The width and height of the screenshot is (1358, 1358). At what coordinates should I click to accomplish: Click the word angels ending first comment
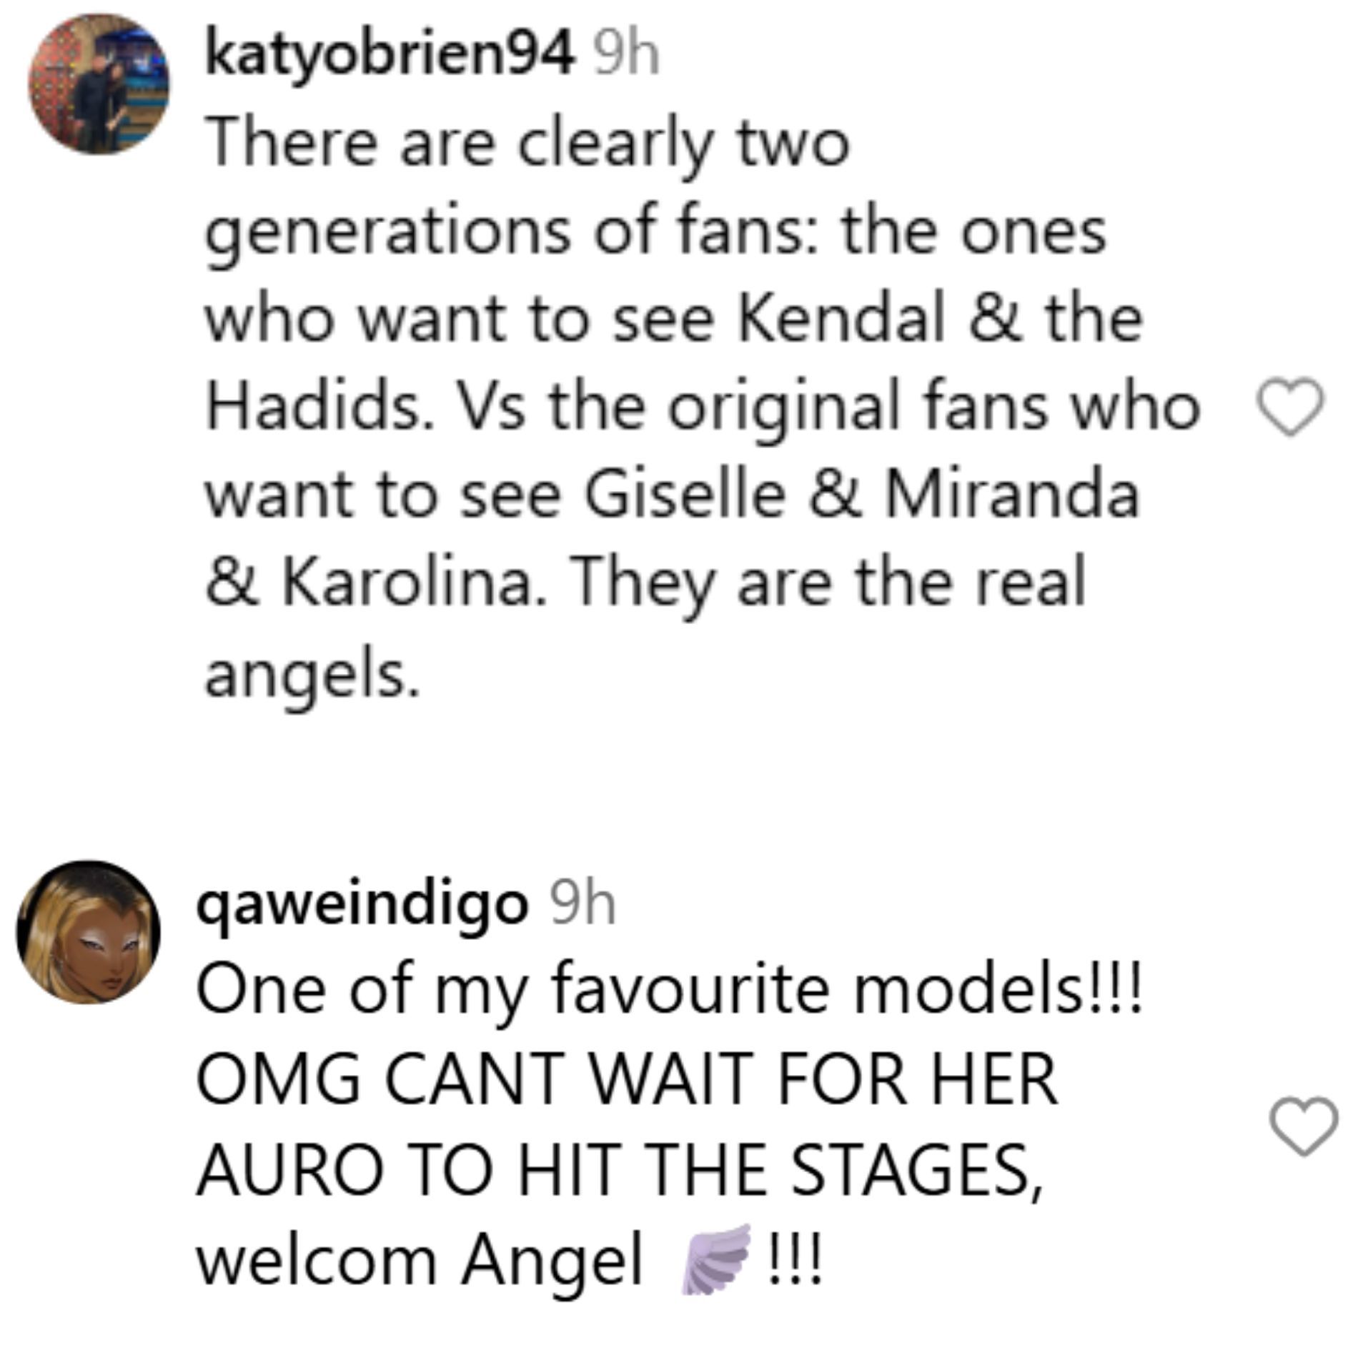click(312, 675)
